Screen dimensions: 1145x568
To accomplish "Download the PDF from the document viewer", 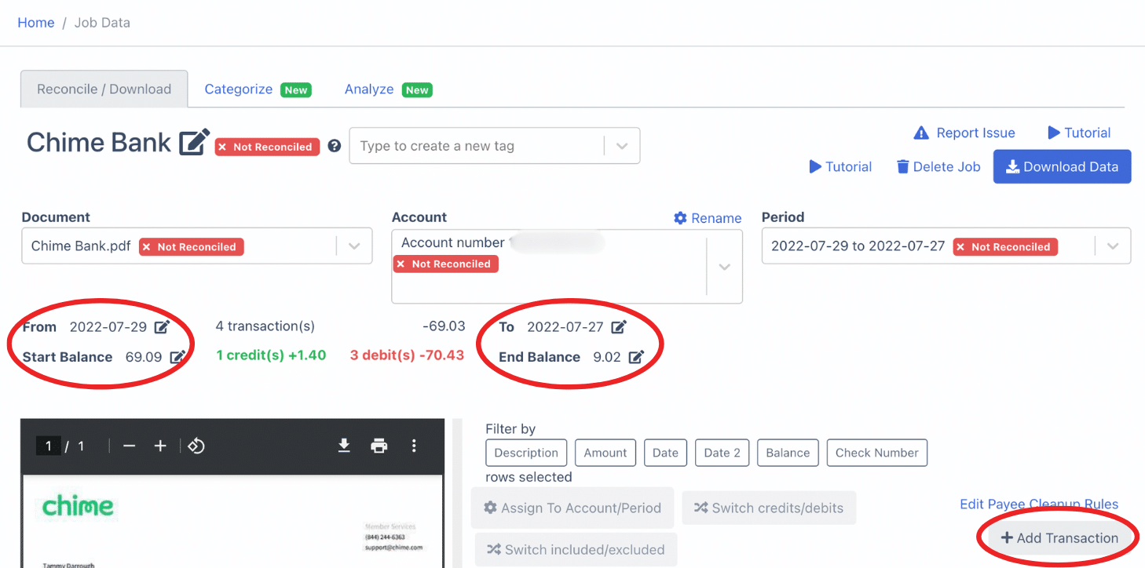I will [x=344, y=445].
